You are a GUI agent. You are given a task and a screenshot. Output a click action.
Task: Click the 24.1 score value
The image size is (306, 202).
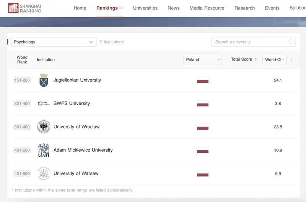(x=278, y=80)
